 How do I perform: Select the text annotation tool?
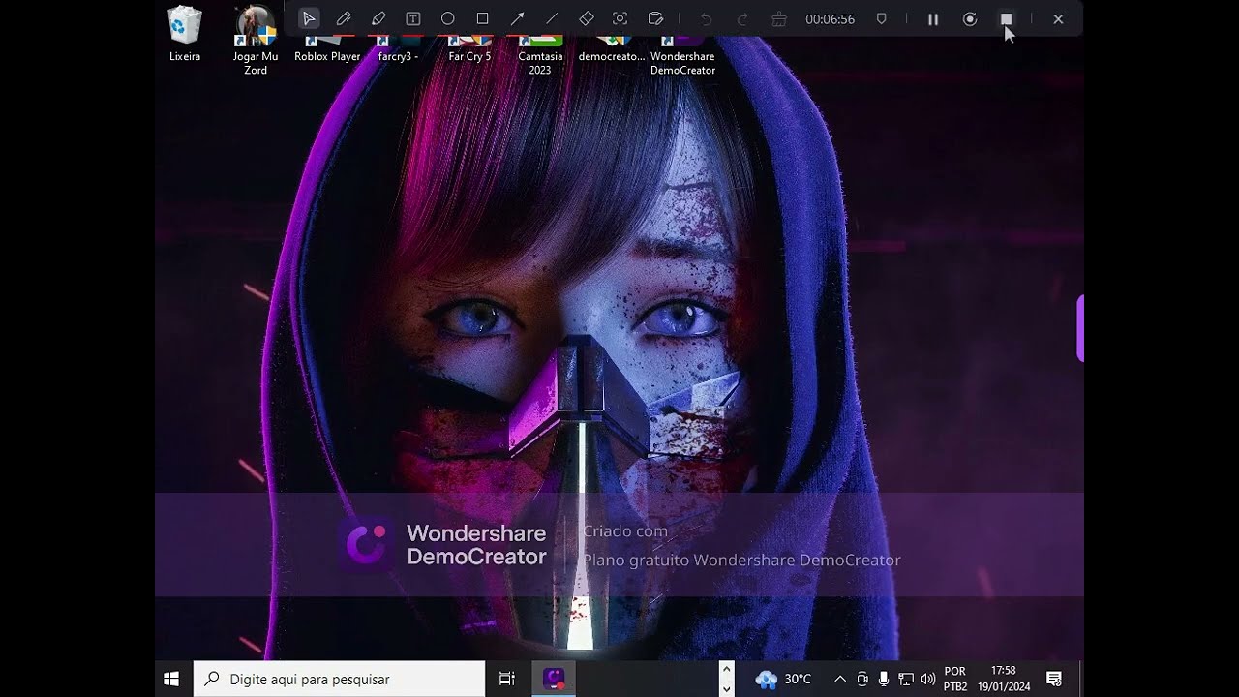pos(413,18)
